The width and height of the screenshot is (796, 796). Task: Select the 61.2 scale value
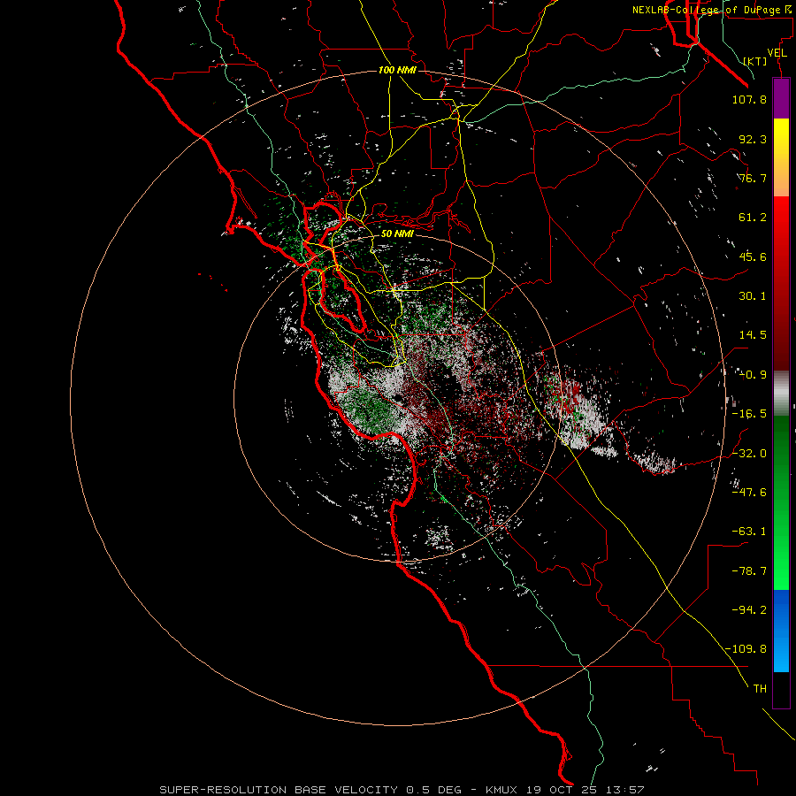(x=753, y=218)
